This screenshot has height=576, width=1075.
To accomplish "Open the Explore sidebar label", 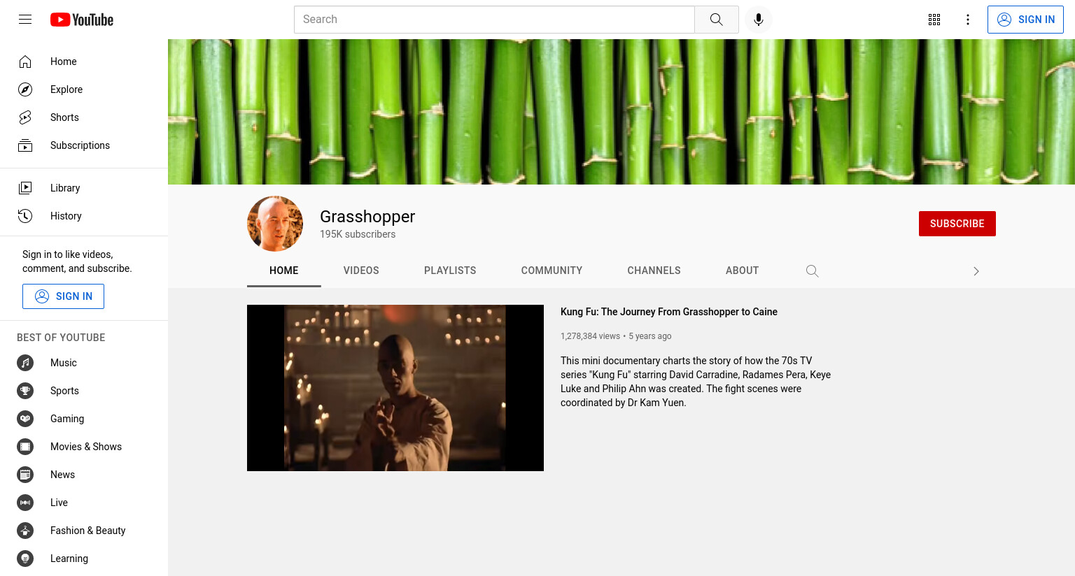I will coord(66,89).
